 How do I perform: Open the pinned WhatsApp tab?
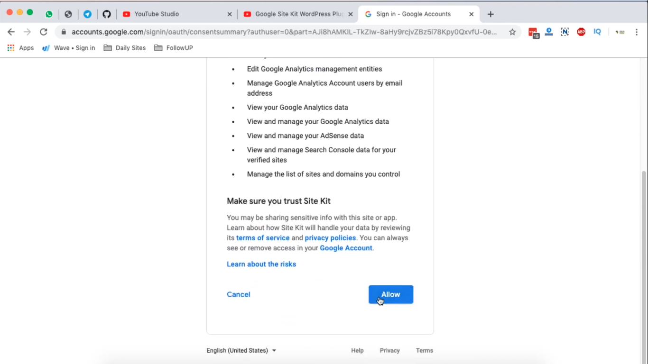point(49,14)
